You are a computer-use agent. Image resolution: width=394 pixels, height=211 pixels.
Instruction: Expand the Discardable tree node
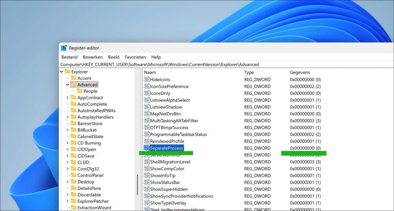[68, 195]
